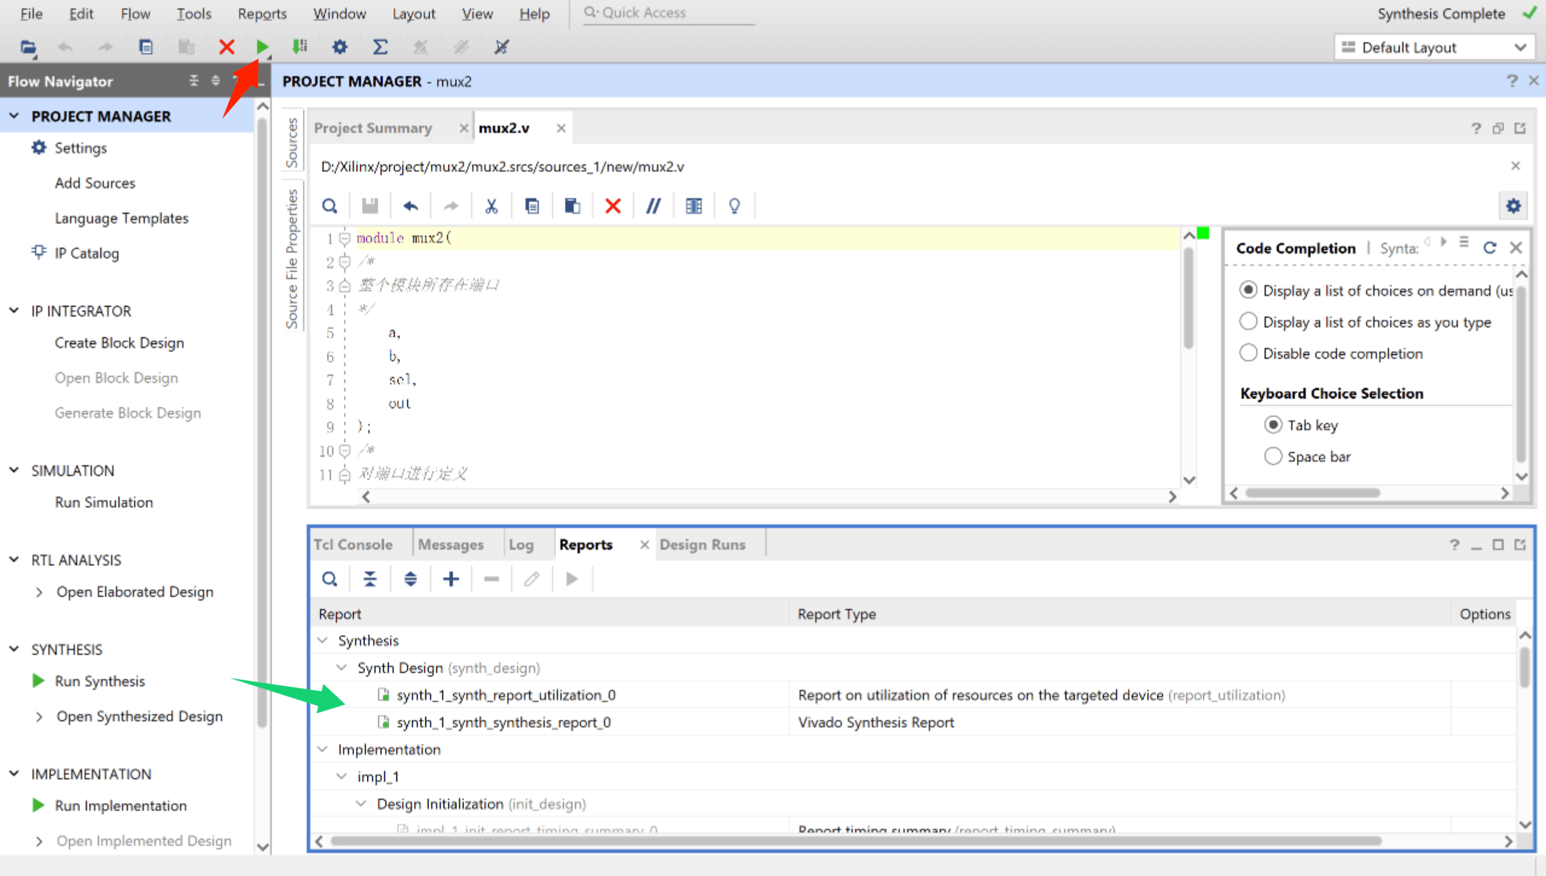
Task: Click the toggle column selection mode icon
Action: click(693, 206)
